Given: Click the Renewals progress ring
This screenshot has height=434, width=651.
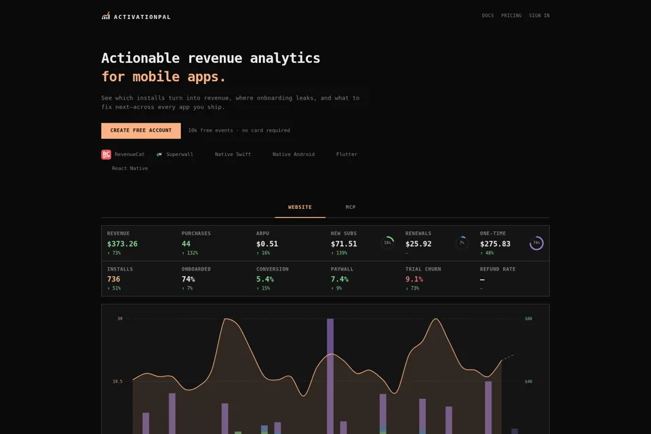Looking at the screenshot, I should pyautogui.click(x=462, y=243).
